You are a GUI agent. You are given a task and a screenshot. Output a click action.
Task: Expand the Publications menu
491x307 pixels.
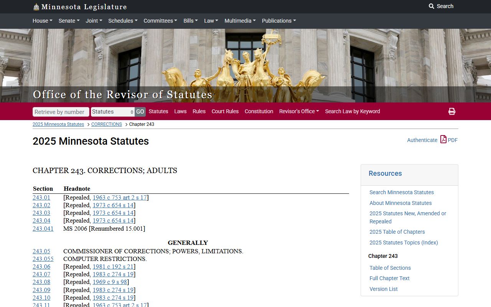[279, 21]
